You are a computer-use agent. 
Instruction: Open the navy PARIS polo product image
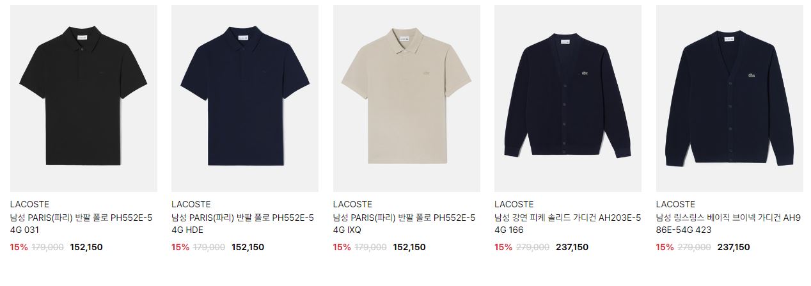point(245,99)
